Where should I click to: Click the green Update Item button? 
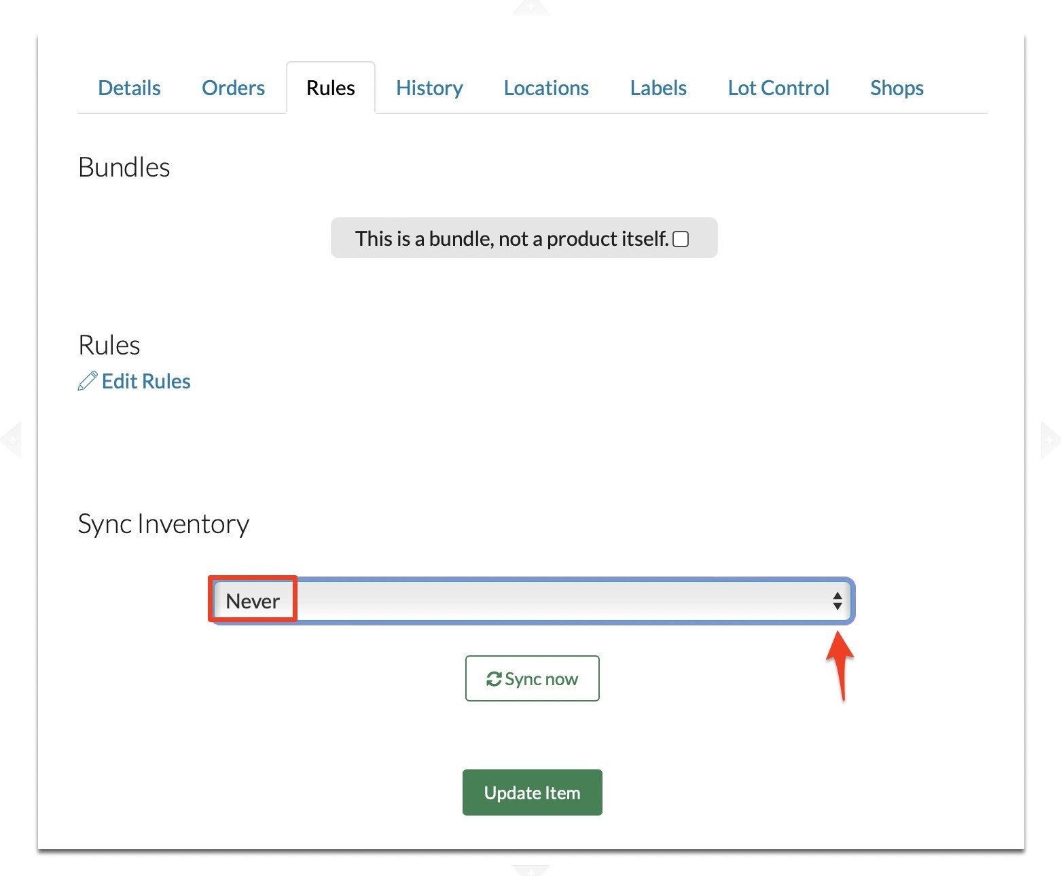532,792
